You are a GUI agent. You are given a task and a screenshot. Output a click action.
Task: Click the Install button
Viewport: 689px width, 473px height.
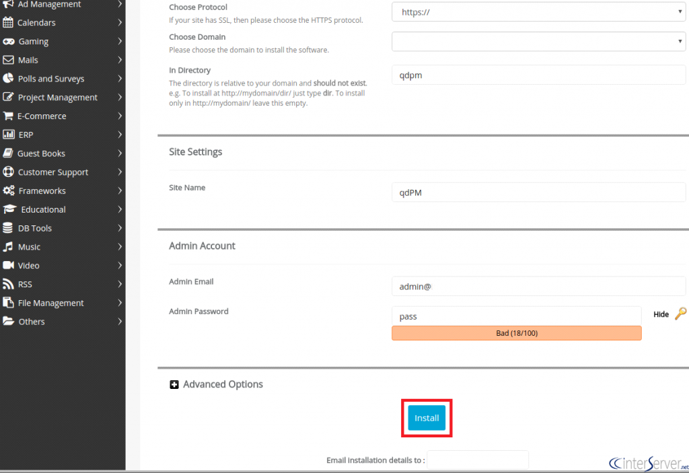point(427,418)
